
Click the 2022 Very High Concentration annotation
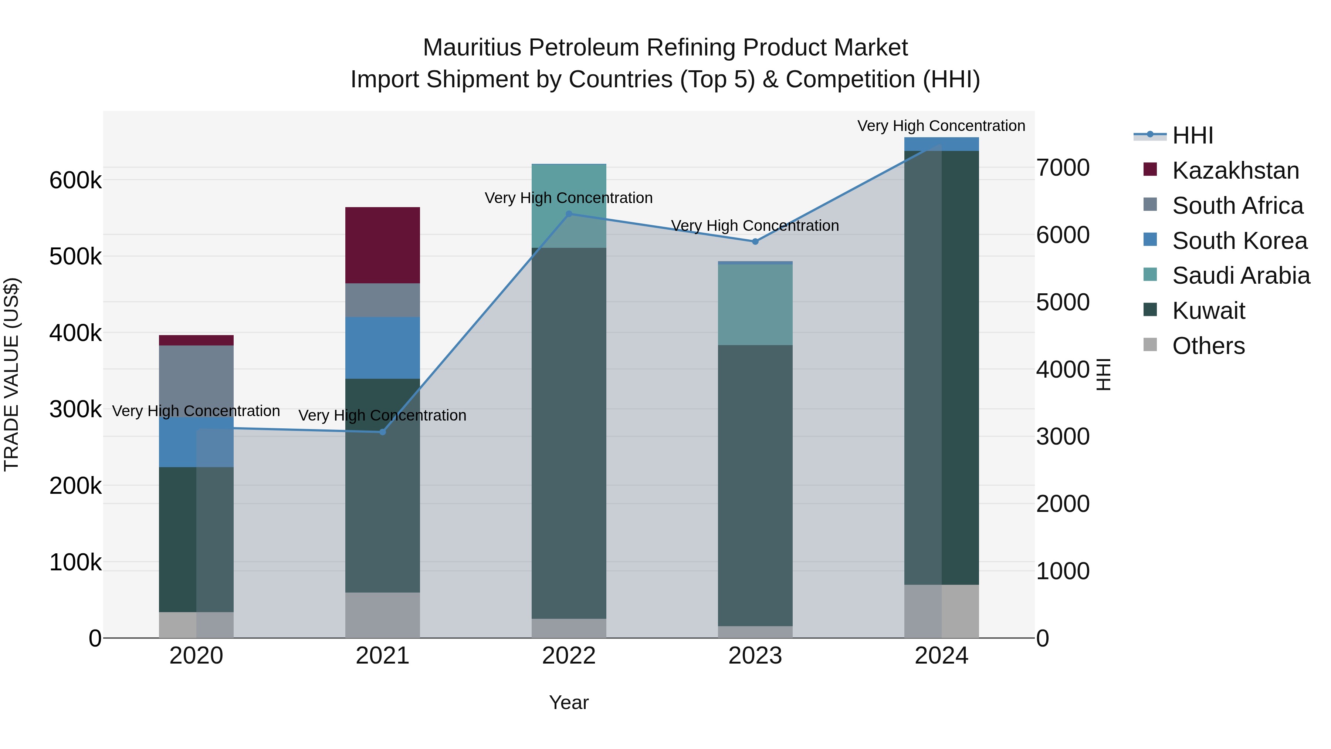point(569,198)
